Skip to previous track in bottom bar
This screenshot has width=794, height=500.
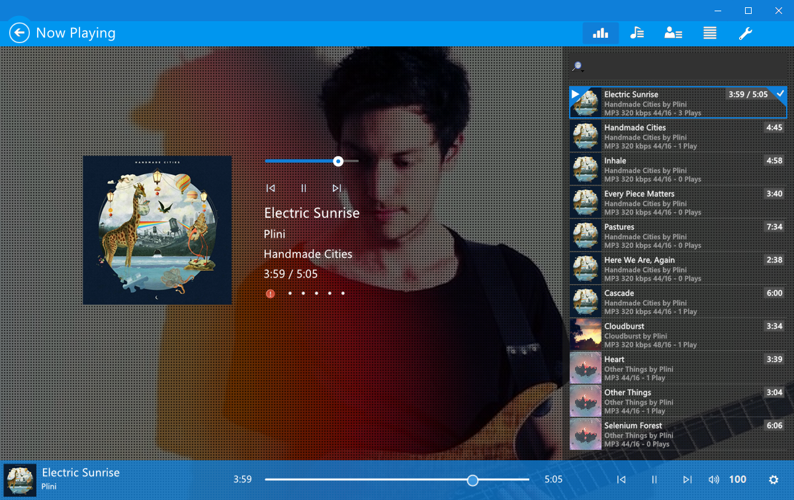pyautogui.click(x=621, y=479)
